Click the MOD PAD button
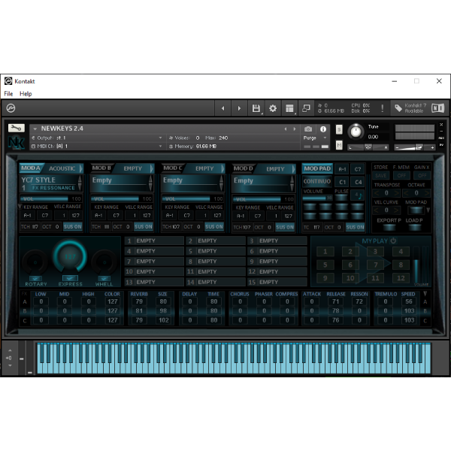 [317, 168]
